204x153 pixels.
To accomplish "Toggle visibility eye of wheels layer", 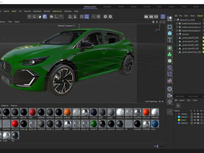I will click(195, 114).
